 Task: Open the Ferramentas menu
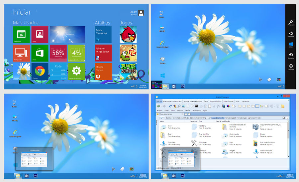click(x=197, y=110)
